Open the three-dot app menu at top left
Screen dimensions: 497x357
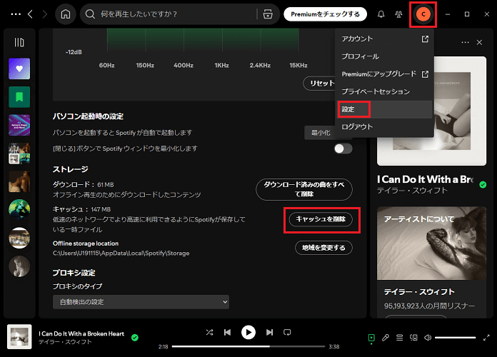(16, 14)
